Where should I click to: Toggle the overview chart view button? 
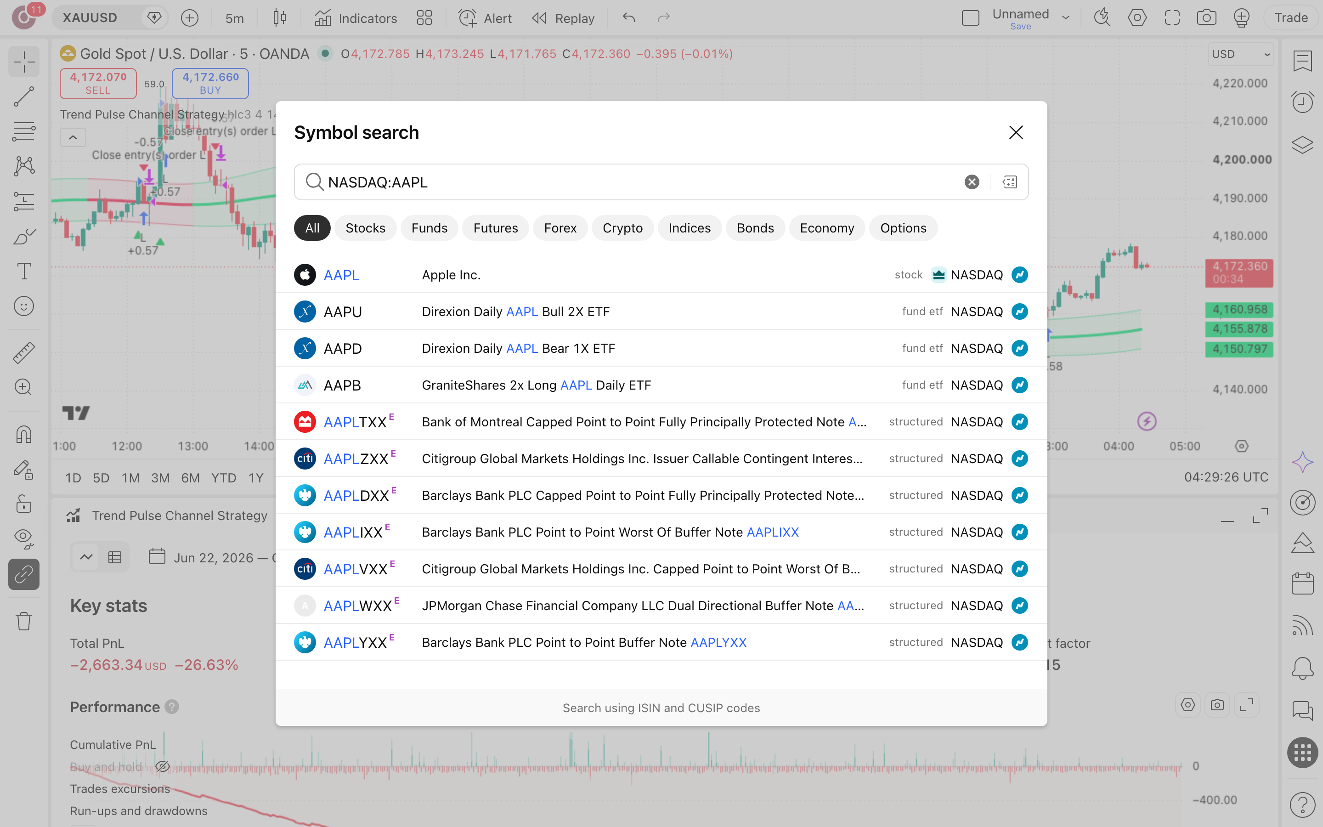[86, 557]
